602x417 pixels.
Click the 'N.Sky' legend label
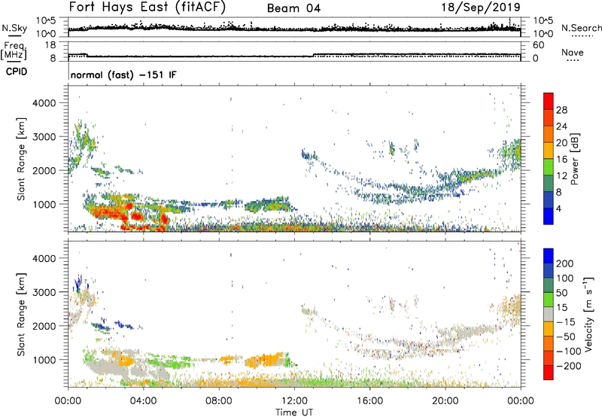point(14,28)
